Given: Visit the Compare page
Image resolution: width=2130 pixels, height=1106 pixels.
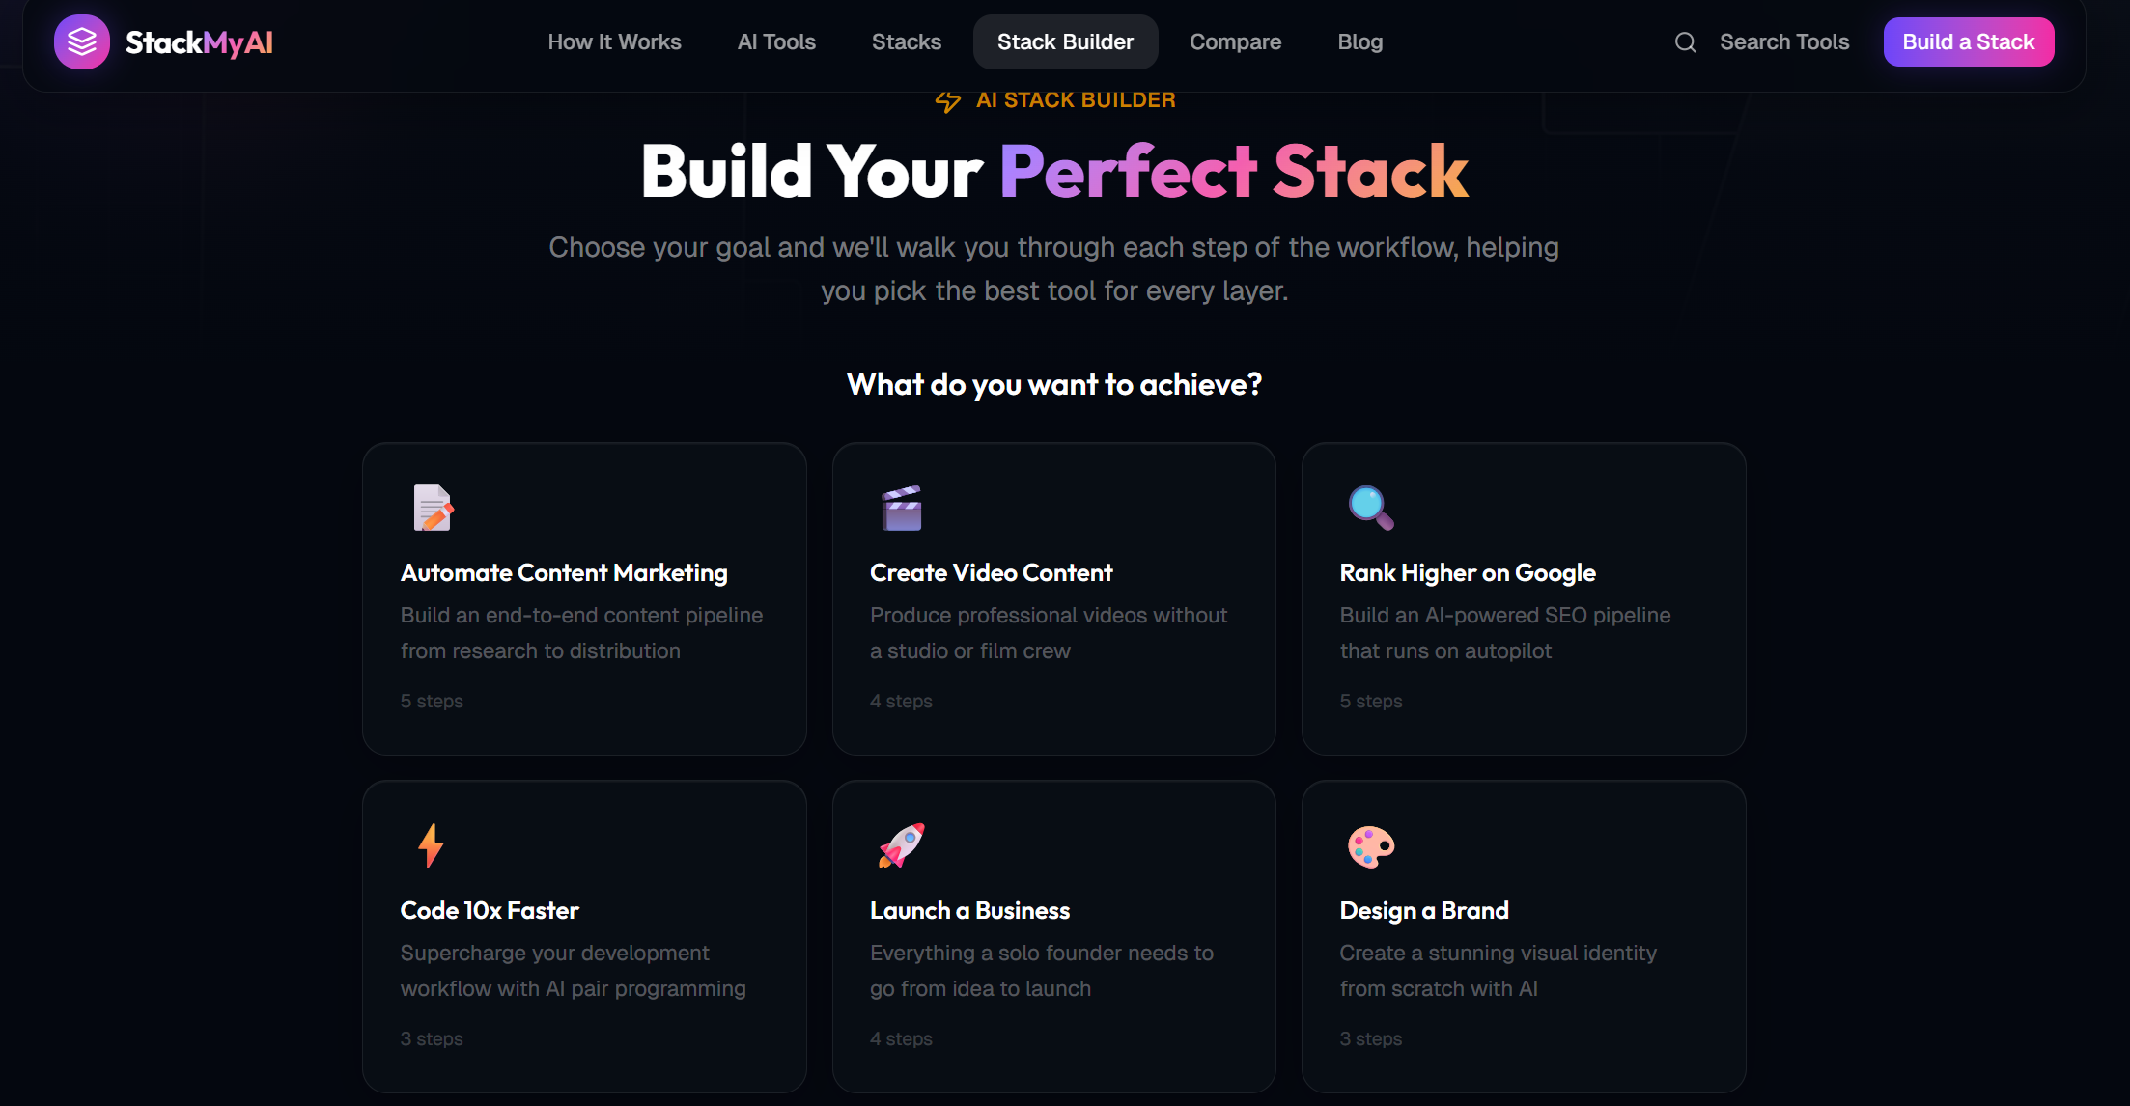Looking at the screenshot, I should (1235, 41).
